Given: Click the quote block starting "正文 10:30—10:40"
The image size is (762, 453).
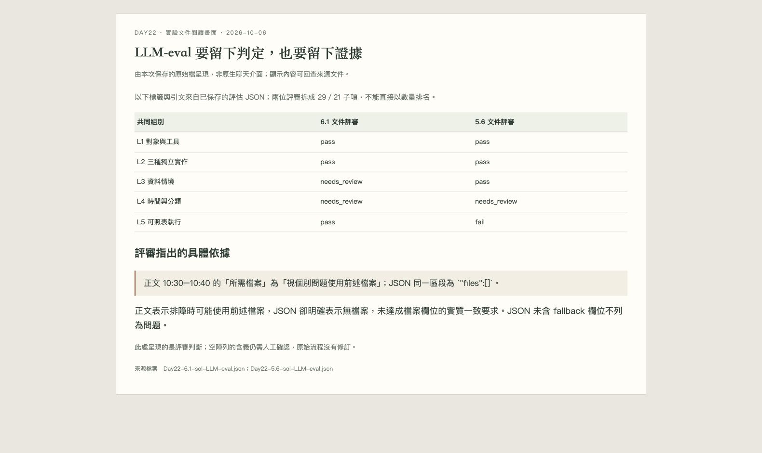Looking at the screenshot, I should point(381,283).
